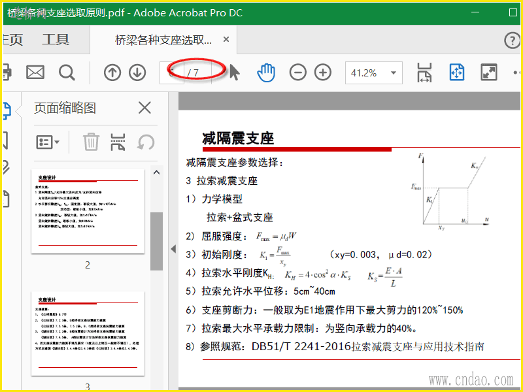Click the text 拉索+盆式支座
The height and width of the screenshot is (392, 523).
pyautogui.click(x=240, y=218)
